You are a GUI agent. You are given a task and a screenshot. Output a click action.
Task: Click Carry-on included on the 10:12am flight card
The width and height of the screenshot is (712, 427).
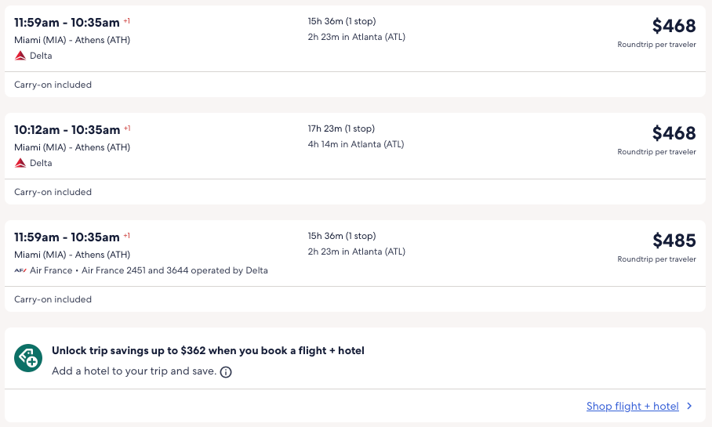pyautogui.click(x=53, y=192)
